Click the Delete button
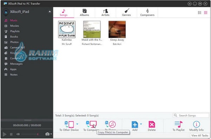Screen dimensions: 211x139 click(152, 126)
